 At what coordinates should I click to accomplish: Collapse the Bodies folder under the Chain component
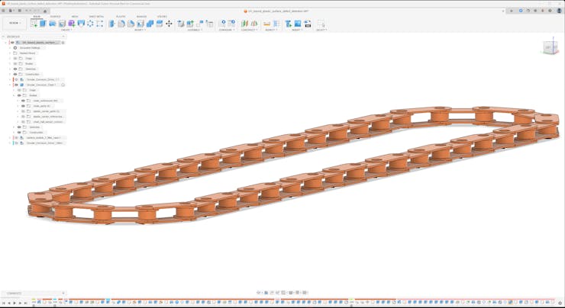click(x=15, y=95)
